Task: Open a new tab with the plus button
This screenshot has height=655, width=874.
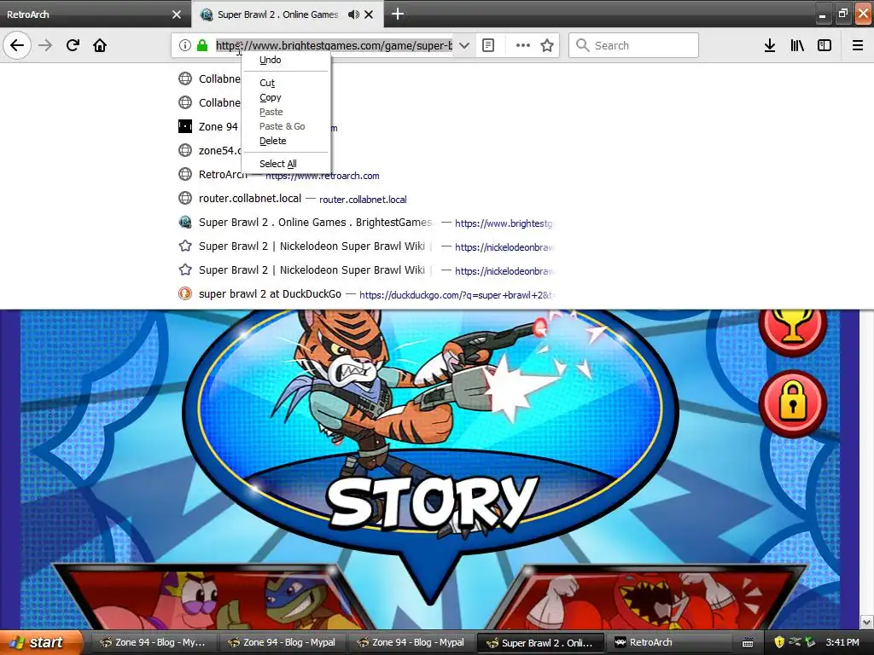Action: [x=398, y=14]
